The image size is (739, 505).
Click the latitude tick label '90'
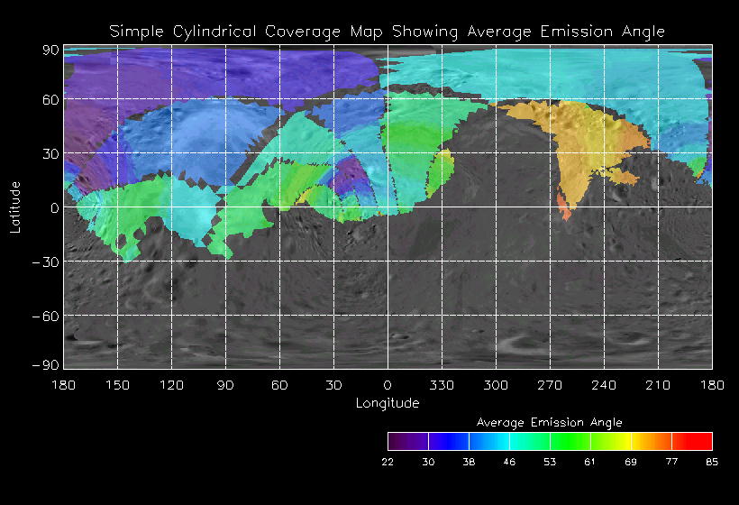point(50,50)
